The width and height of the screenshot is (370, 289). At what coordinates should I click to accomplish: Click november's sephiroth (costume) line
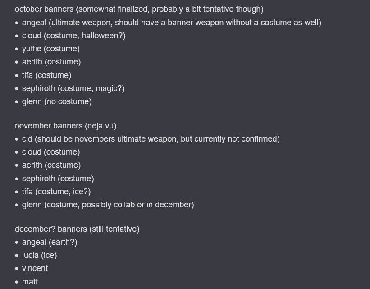[x=58, y=179]
